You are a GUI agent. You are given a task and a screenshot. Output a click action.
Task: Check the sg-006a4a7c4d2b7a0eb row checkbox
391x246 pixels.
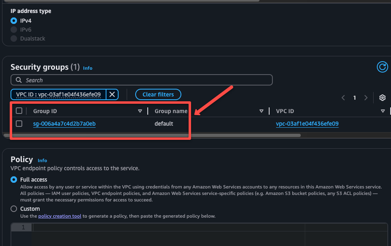click(x=18, y=124)
